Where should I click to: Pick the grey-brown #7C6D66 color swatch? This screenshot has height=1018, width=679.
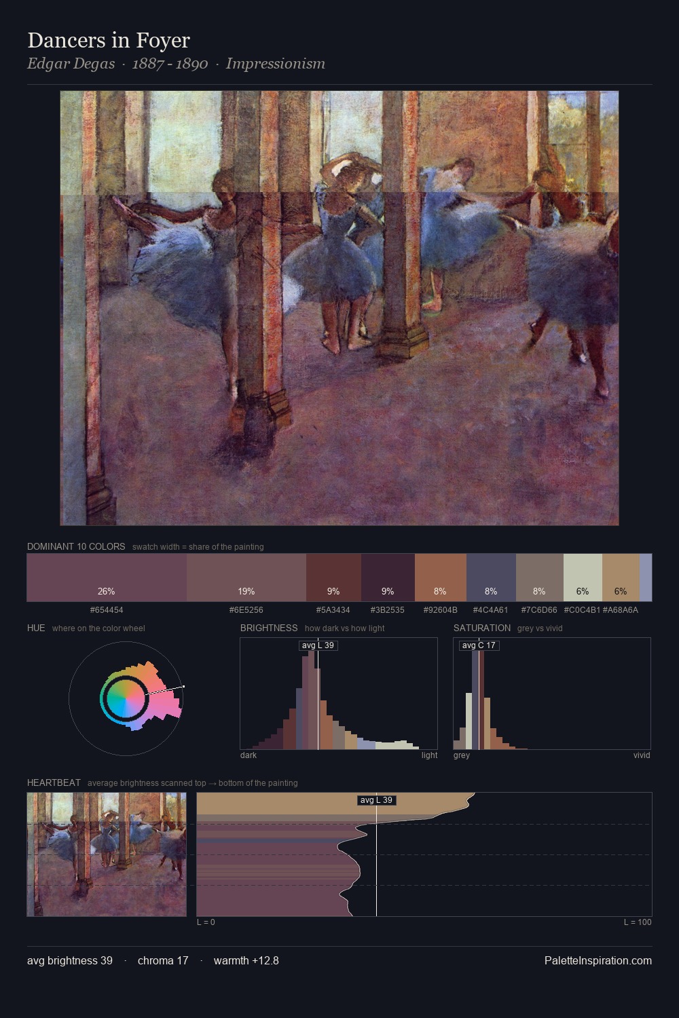pyautogui.click(x=540, y=578)
